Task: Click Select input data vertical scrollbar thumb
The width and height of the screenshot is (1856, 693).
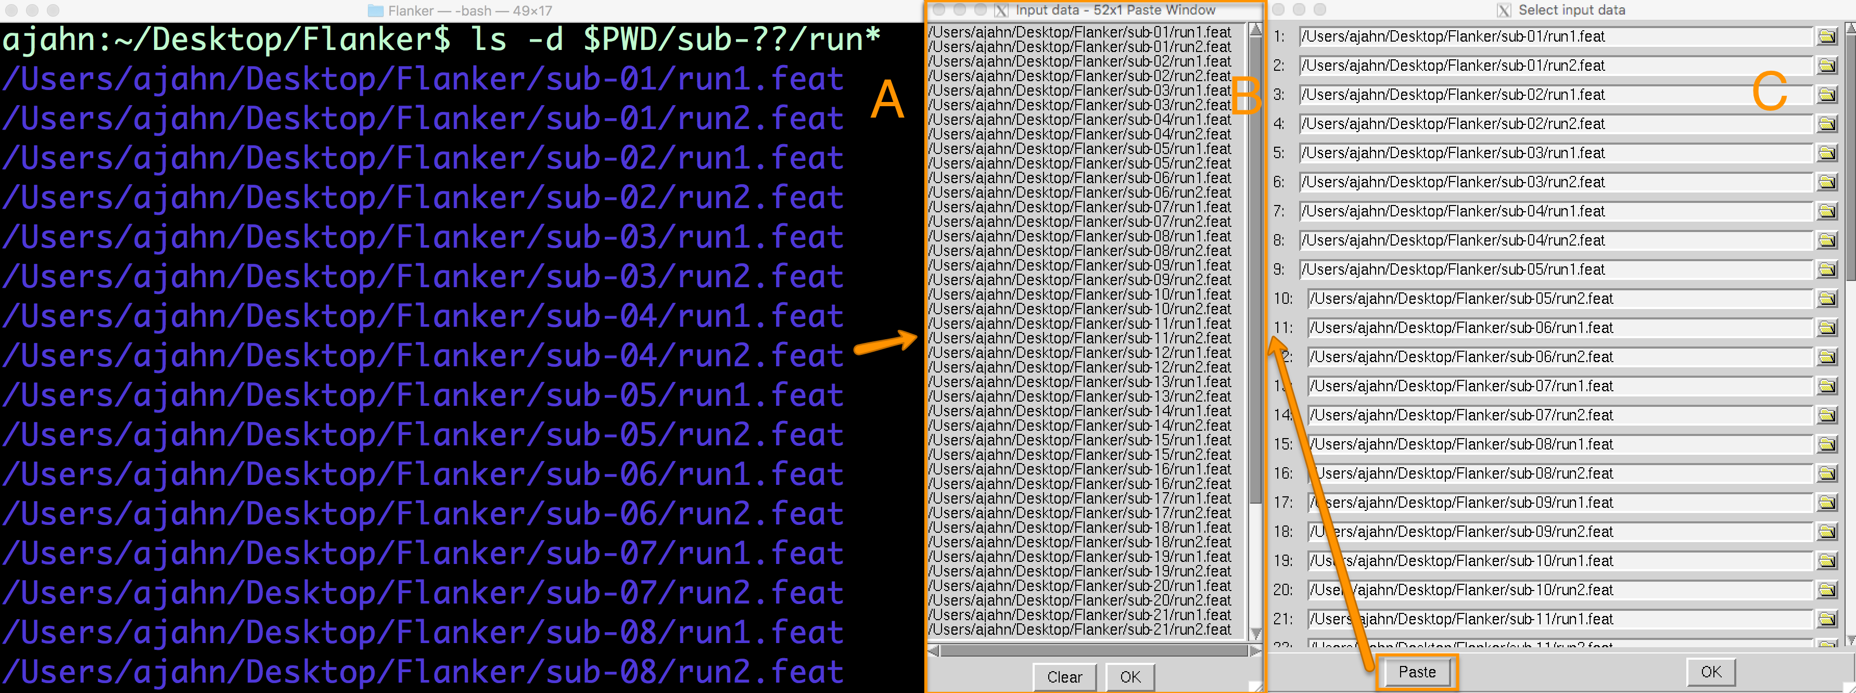Action: pyautogui.click(x=1850, y=158)
